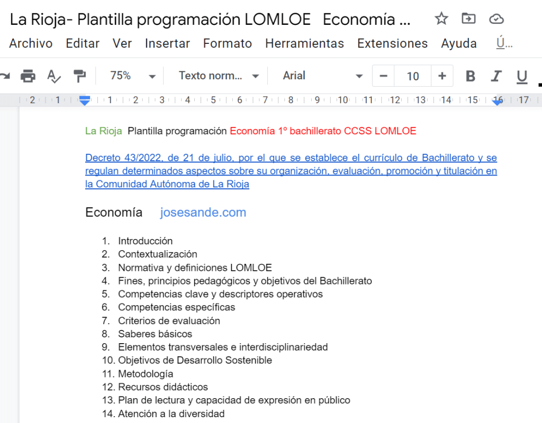Expand the text style dropdown
The width and height of the screenshot is (542, 423).
(x=219, y=76)
